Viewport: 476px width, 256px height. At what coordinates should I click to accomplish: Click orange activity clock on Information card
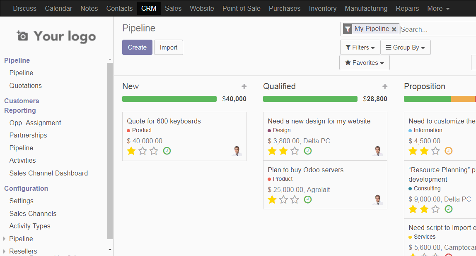(448, 151)
